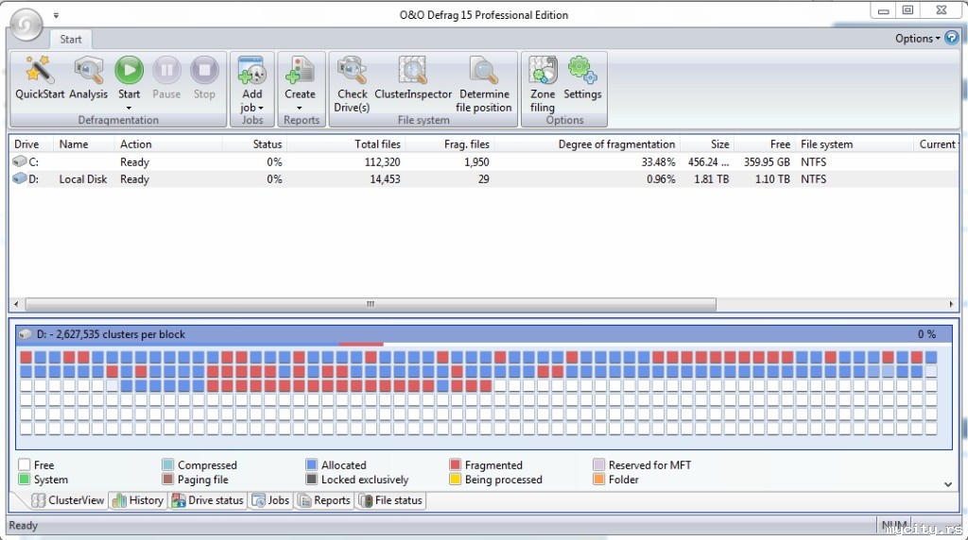The height and width of the screenshot is (540, 968).
Task: Click the Free legend color swatch
Action: (24, 464)
